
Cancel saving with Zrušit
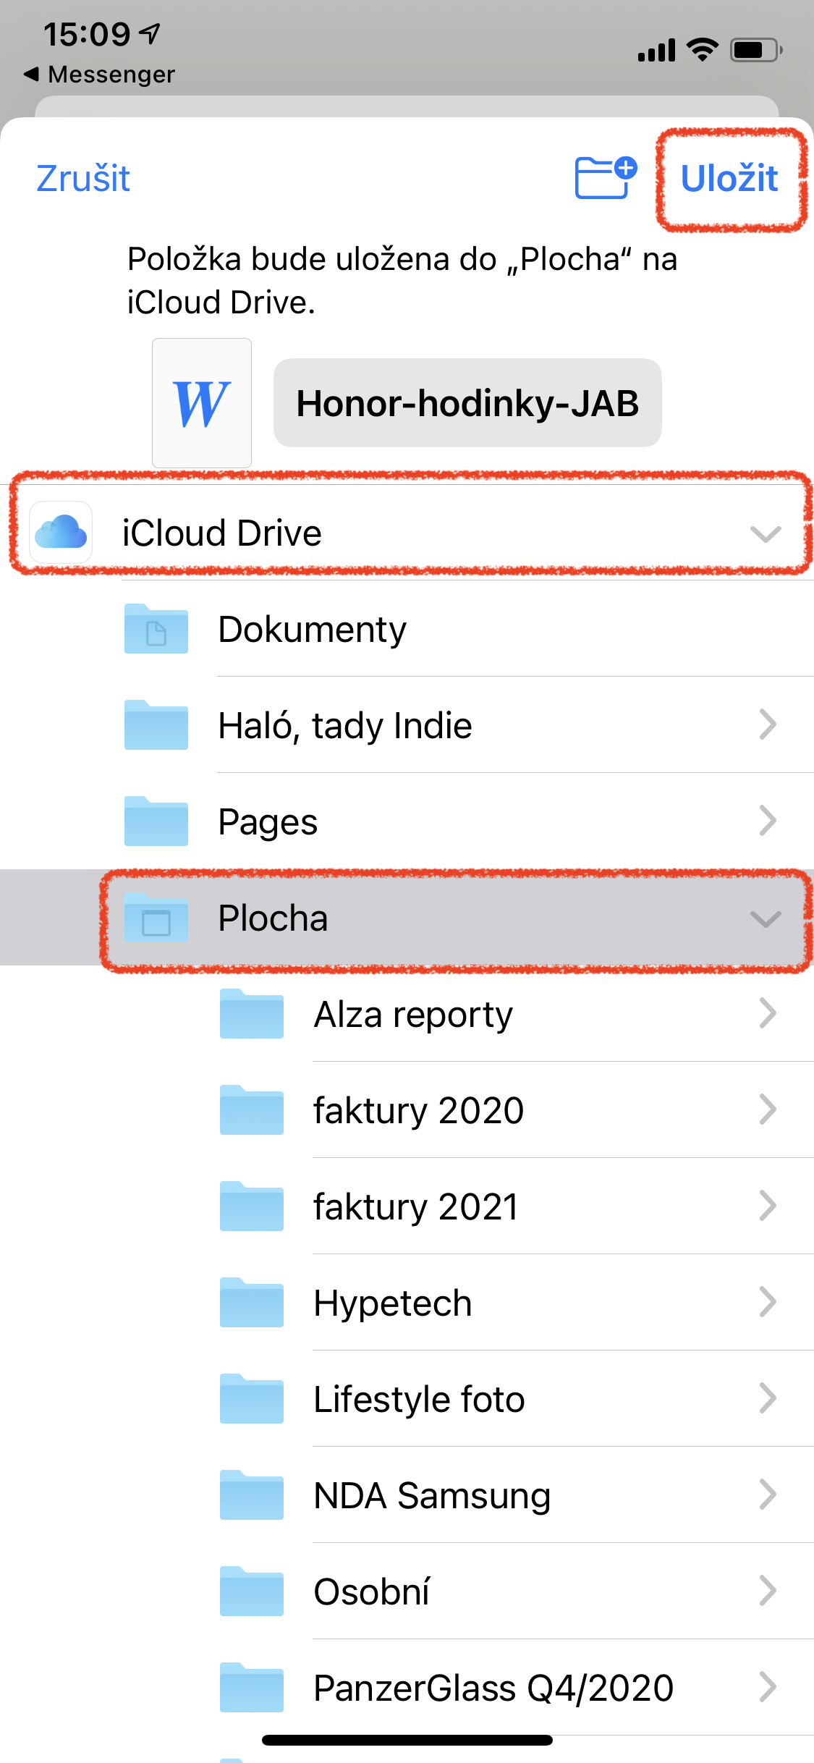[x=83, y=179]
